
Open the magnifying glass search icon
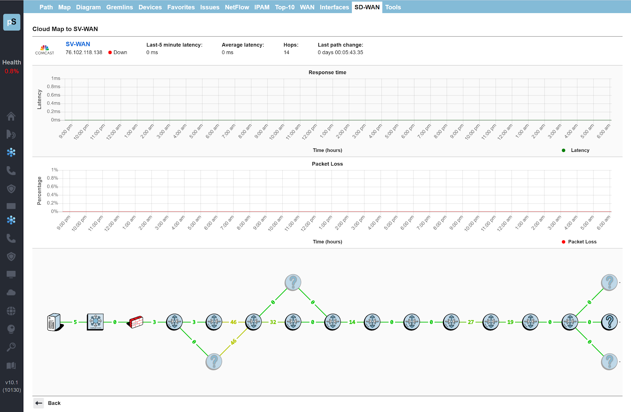[x=11, y=347]
